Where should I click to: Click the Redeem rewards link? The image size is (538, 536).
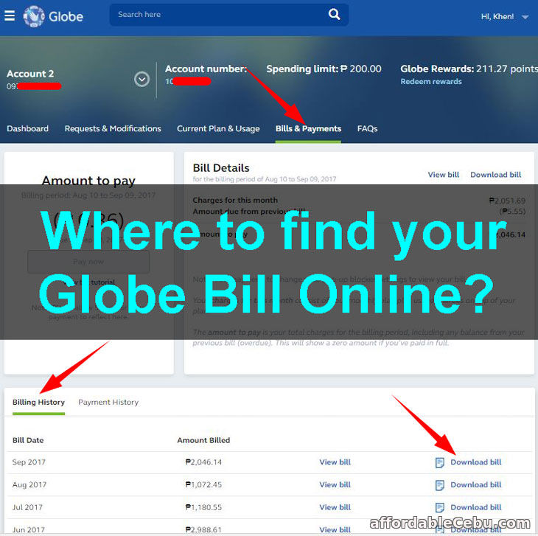pos(431,81)
